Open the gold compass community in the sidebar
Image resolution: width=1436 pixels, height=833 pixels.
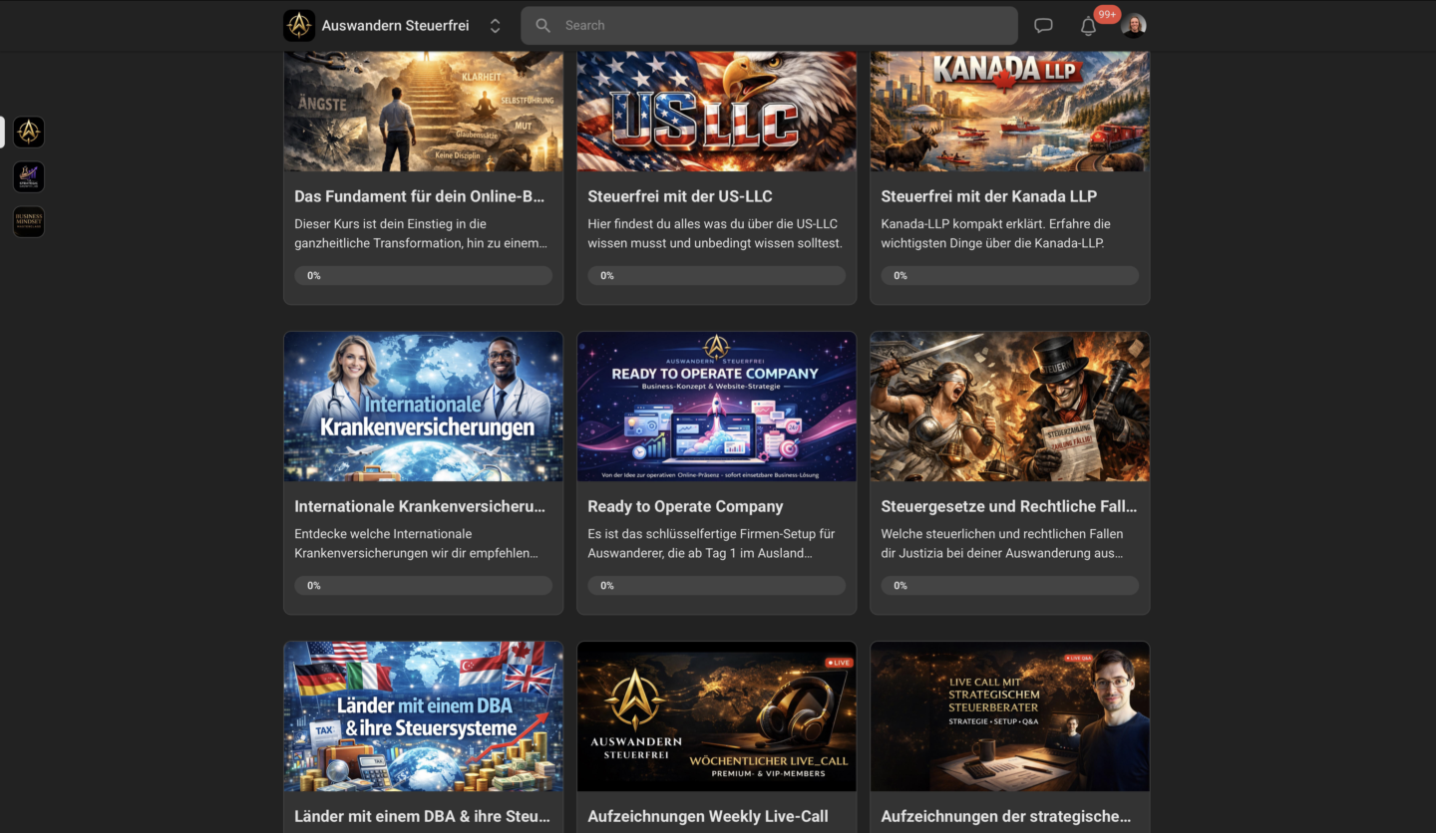28,132
